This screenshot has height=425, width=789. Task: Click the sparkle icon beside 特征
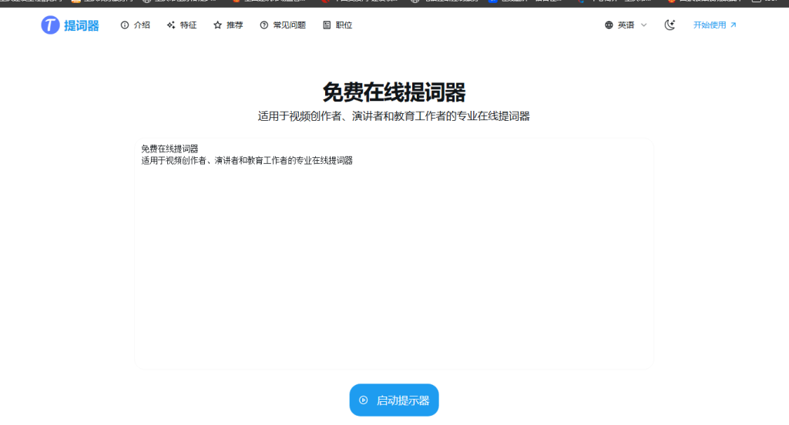click(171, 25)
